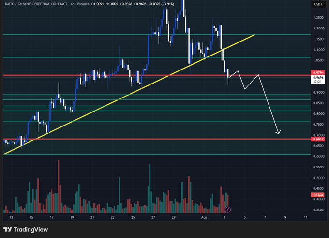Click the 0.7500 price axis label
329x238 pixels.
pyautogui.click(x=318, y=125)
